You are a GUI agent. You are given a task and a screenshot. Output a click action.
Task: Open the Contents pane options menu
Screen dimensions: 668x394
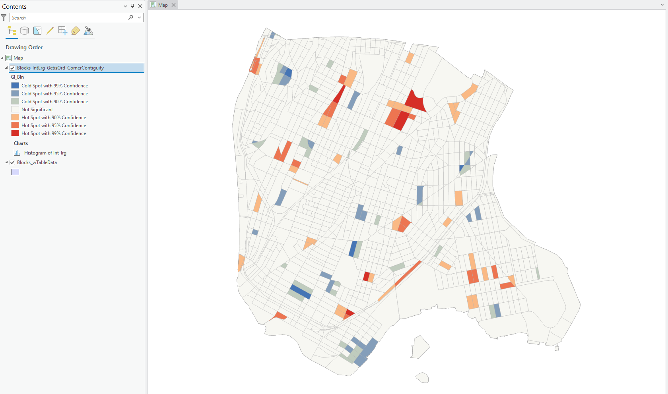point(125,6)
